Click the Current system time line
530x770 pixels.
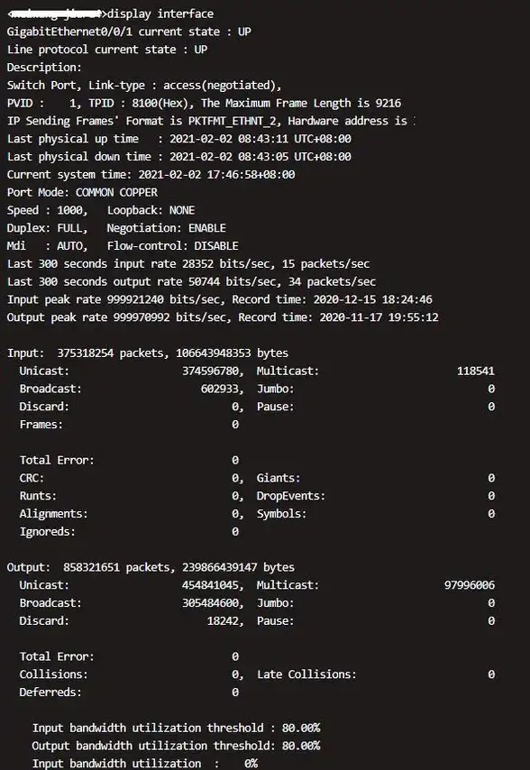151,175
